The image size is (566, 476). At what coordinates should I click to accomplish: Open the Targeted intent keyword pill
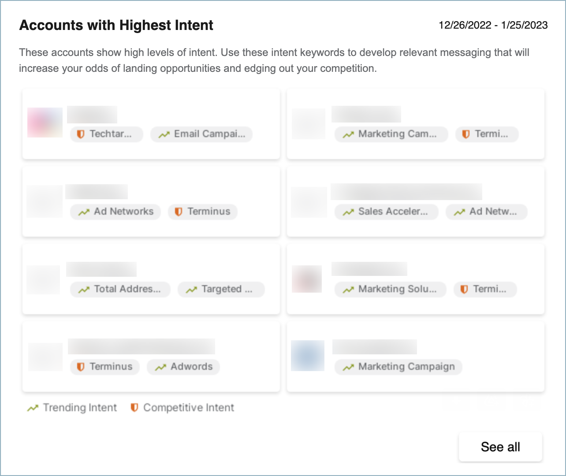[221, 289]
